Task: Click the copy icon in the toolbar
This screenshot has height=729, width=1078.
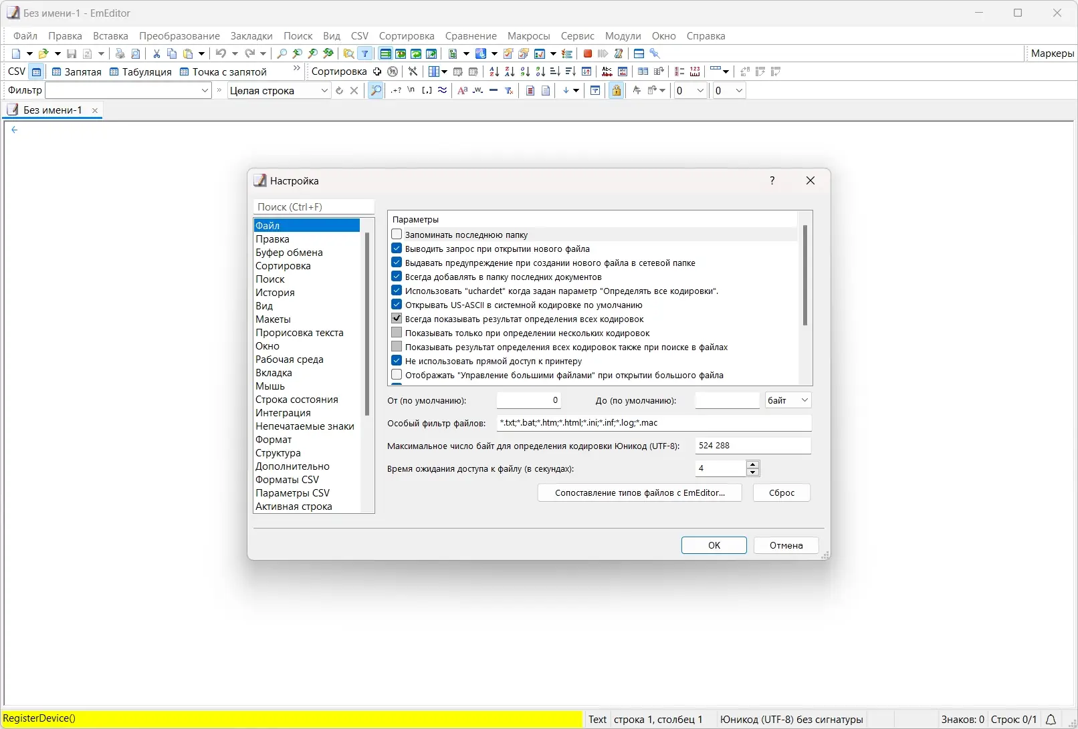Action: tap(172, 53)
